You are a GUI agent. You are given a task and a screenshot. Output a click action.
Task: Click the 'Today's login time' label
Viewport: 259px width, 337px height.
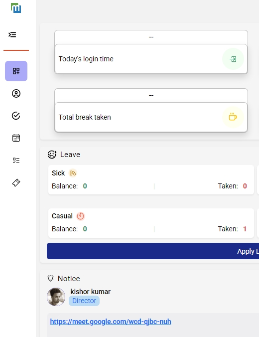click(x=86, y=59)
